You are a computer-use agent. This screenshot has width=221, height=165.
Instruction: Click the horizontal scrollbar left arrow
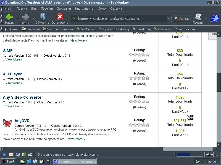pos(2,149)
